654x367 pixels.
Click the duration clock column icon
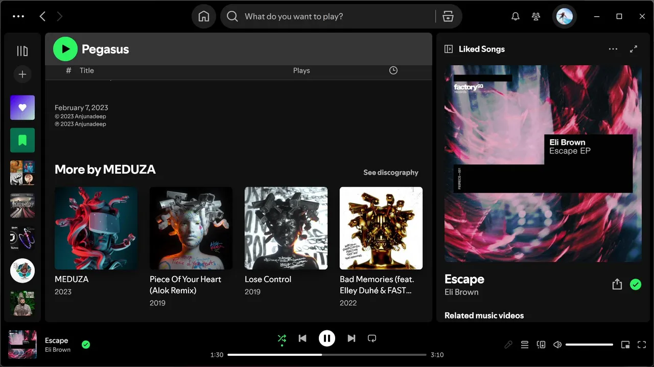tap(393, 70)
